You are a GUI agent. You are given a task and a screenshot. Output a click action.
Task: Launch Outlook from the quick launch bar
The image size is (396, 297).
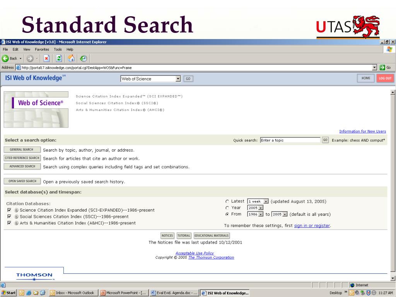coord(22,293)
